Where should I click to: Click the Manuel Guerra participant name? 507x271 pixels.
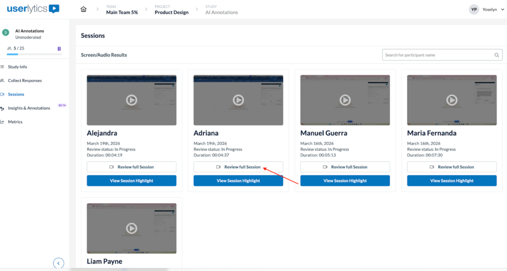point(324,133)
